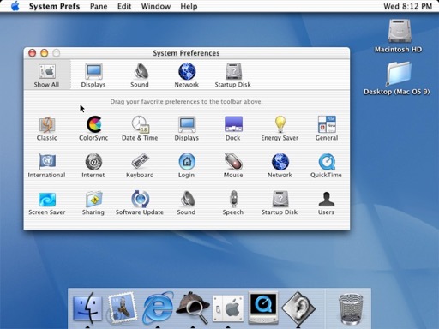439x329 pixels.
Task: Open the Pane menu
Action: pos(99,6)
